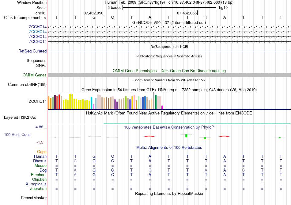Open the "RefSeq Curated" track label
Screen dimensions: 291x205
32,51
